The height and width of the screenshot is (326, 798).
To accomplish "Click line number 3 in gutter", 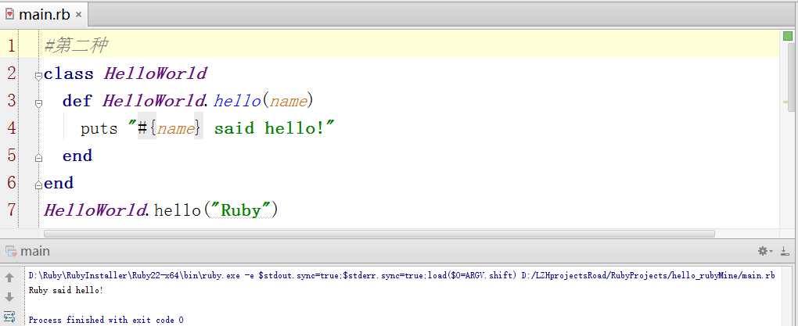I will tap(11, 100).
